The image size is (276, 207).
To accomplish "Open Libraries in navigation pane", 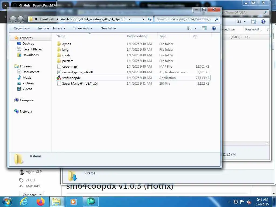I will [26, 66].
